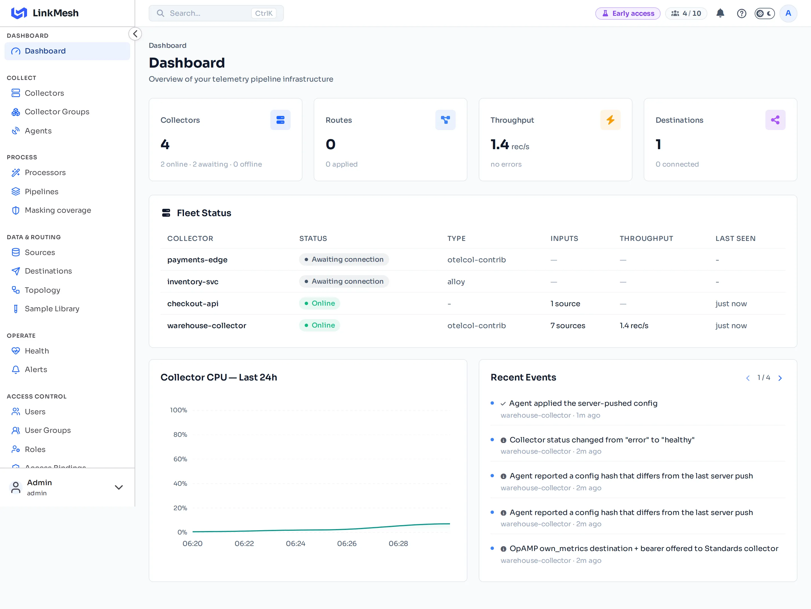Click the Collectors card server icon
Screen dimensions: 811x609
280,120
